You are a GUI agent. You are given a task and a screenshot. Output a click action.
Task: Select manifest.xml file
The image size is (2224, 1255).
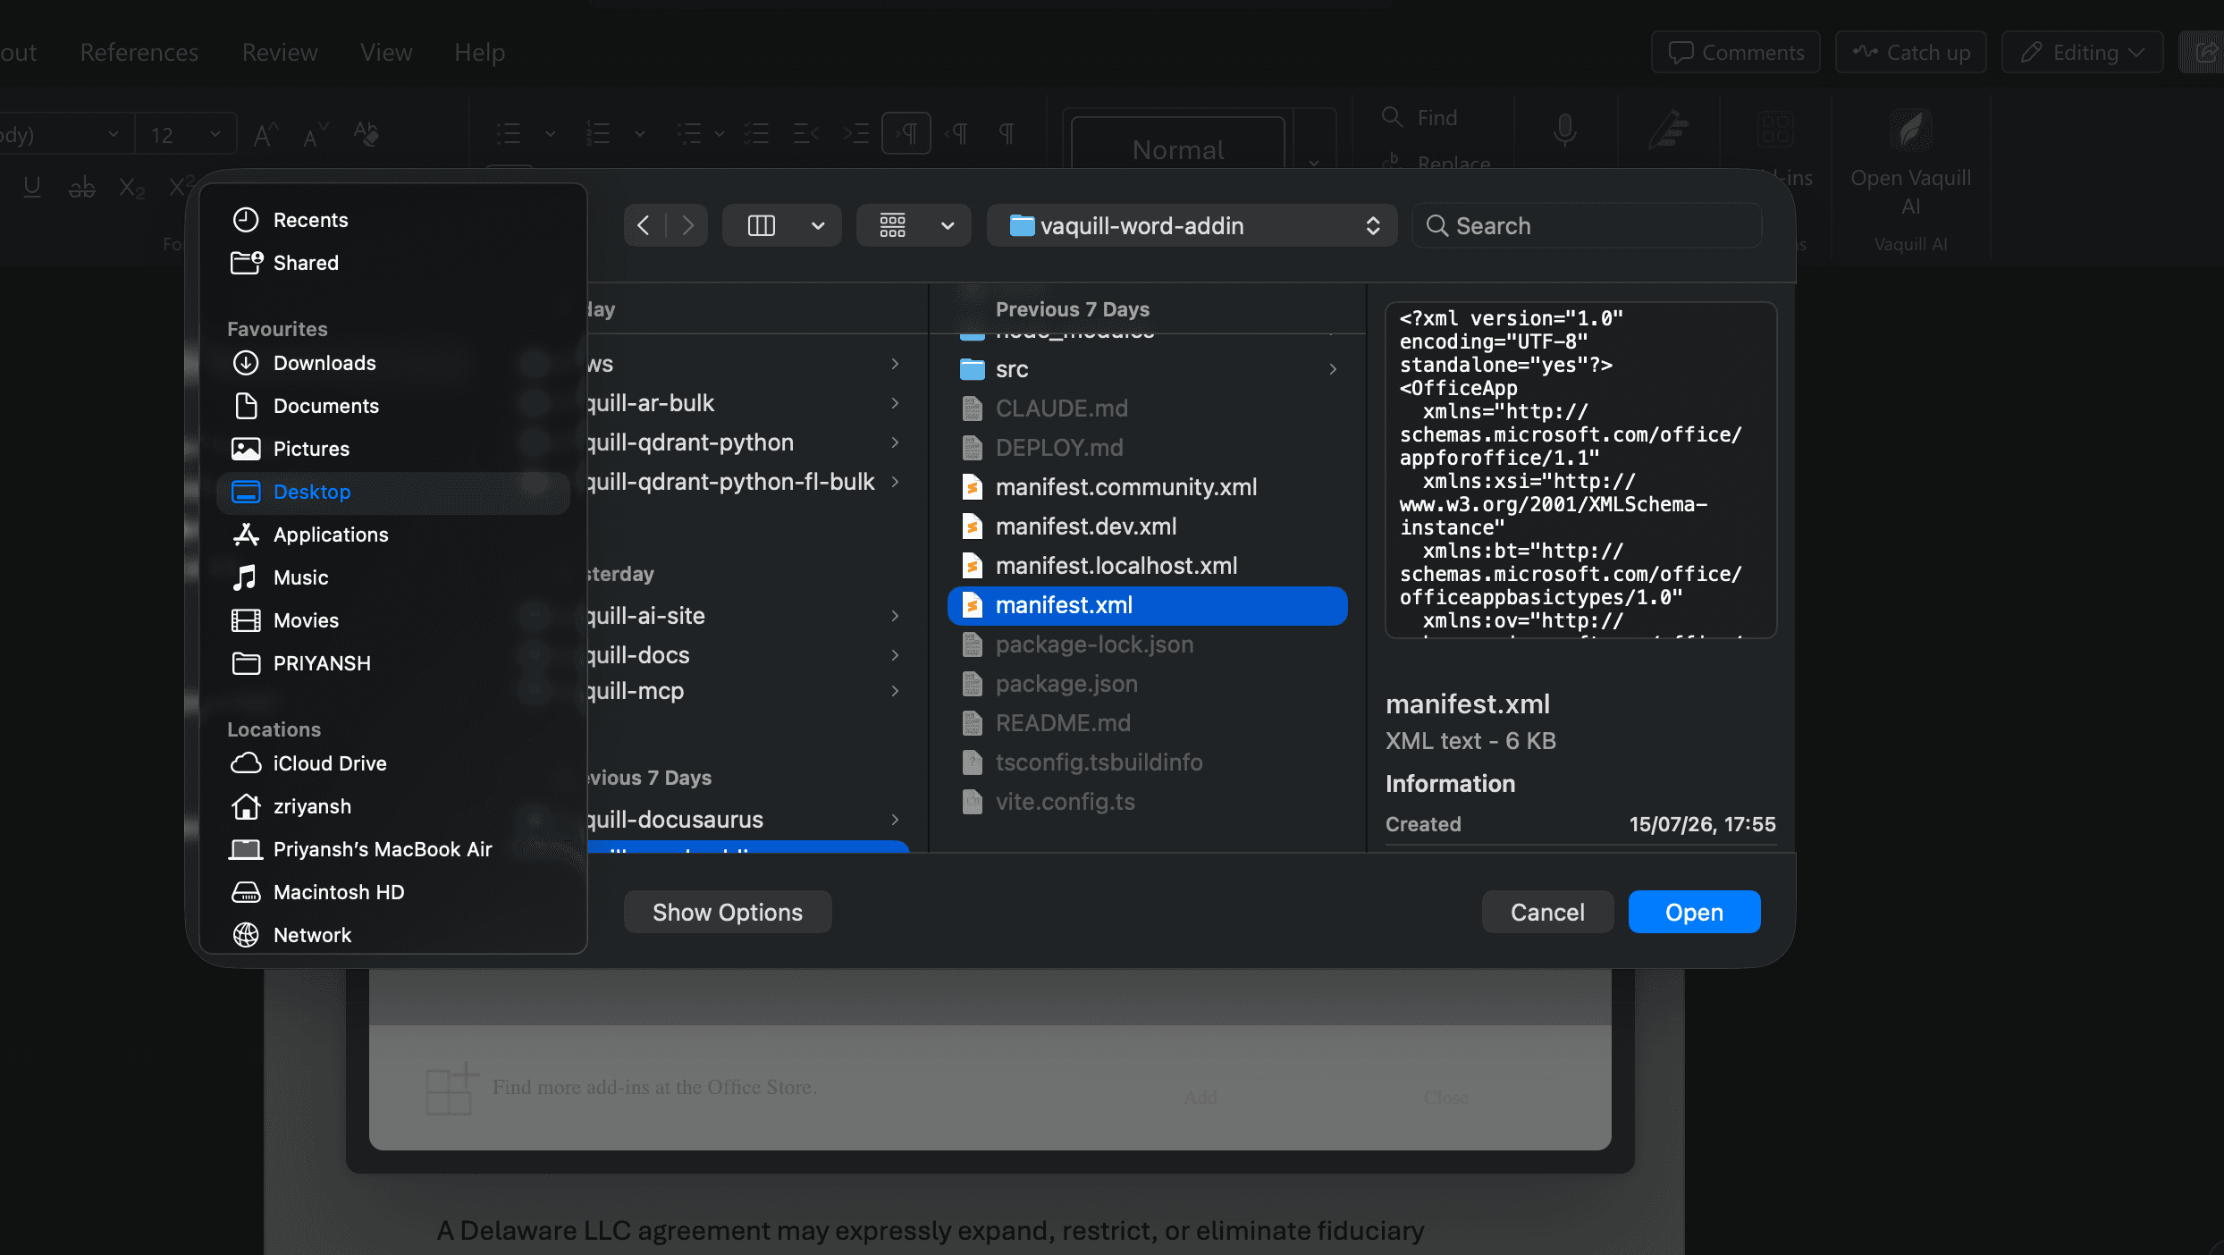[1148, 605]
